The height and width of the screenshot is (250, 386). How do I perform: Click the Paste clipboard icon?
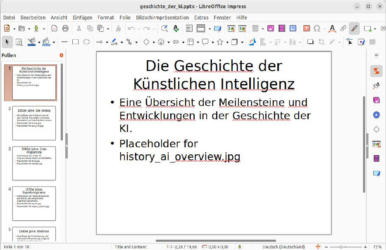coord(100,28)
